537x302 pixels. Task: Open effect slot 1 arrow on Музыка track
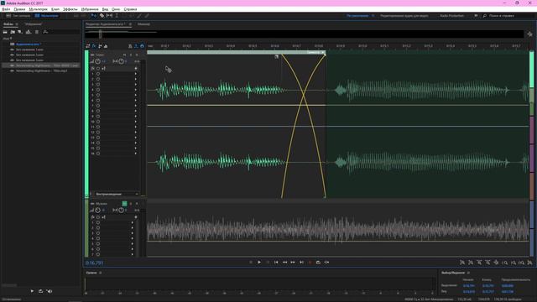[133, 222]
